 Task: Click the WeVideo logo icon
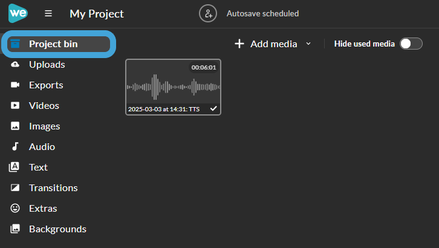pyautogui.click(x=18, y=13)
